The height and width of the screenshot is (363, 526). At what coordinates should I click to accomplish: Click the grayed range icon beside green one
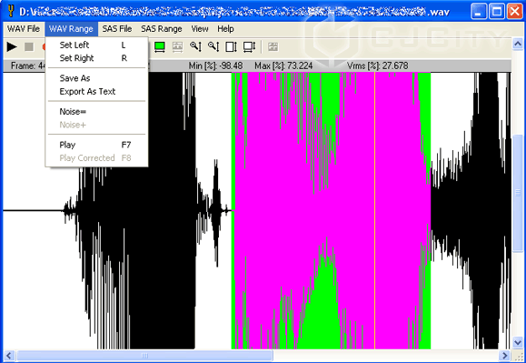click(x=177, y=46)
